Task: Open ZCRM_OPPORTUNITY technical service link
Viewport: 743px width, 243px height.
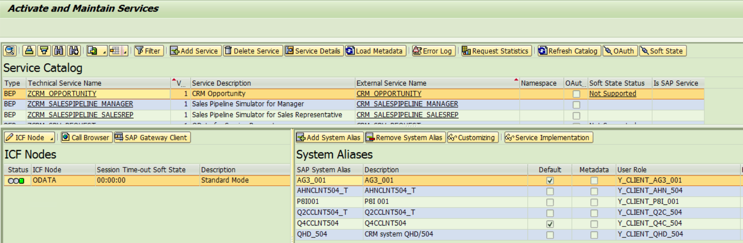Action: point(62,94)
